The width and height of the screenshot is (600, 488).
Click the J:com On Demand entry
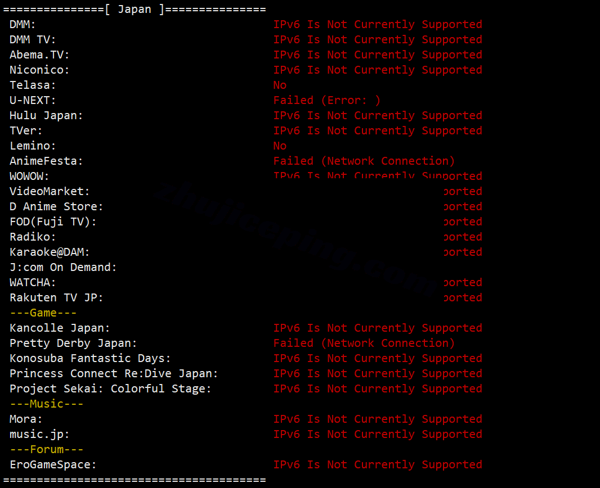63,267
